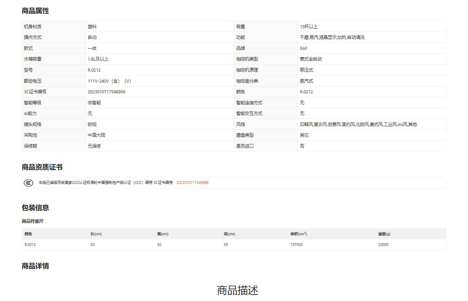This screenshot has height=301, width=468.
Task: Click the plug spec value 欧规
Action: tap(92, 124)
